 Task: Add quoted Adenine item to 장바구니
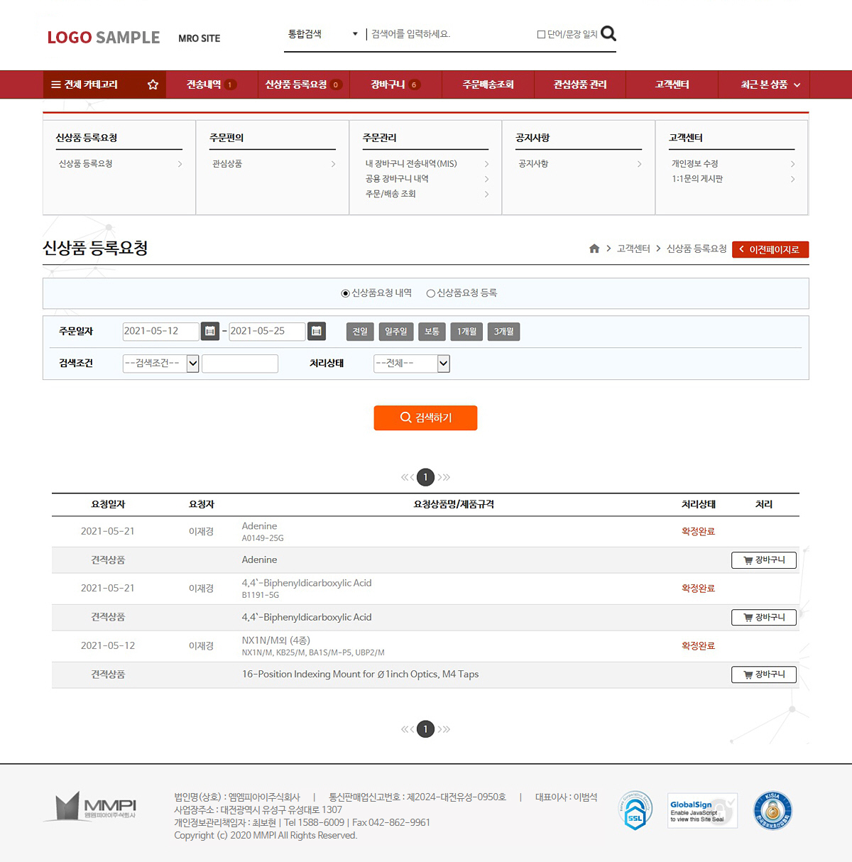click(763, 560)
